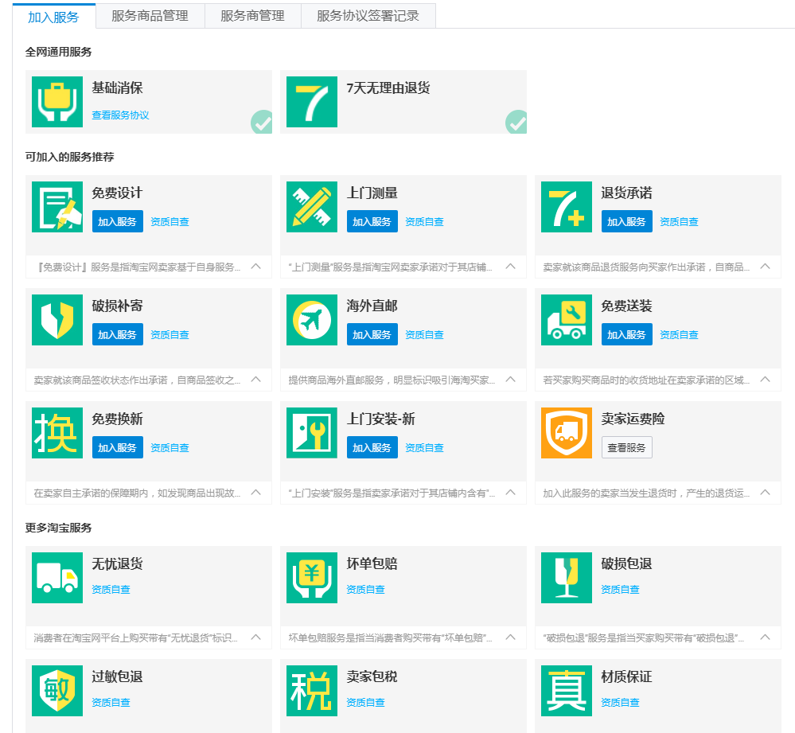The width and height of the screenshot is (795, 733).
Task: Open 资质自查 link for 退货承诺
Action: tap(679, 221)
